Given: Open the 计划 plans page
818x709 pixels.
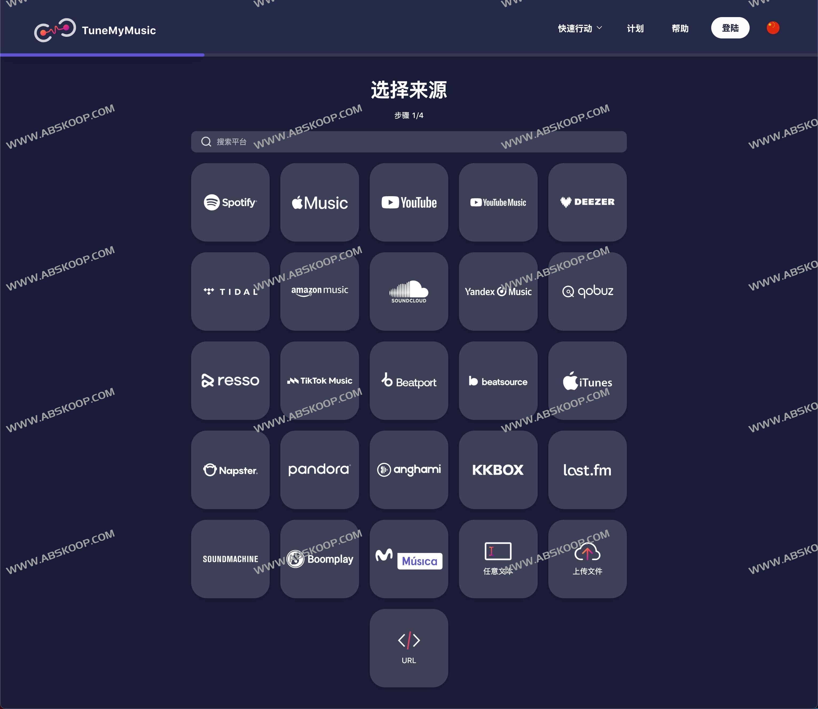Looking at the screenshot, I should click(x=635, y=28).
